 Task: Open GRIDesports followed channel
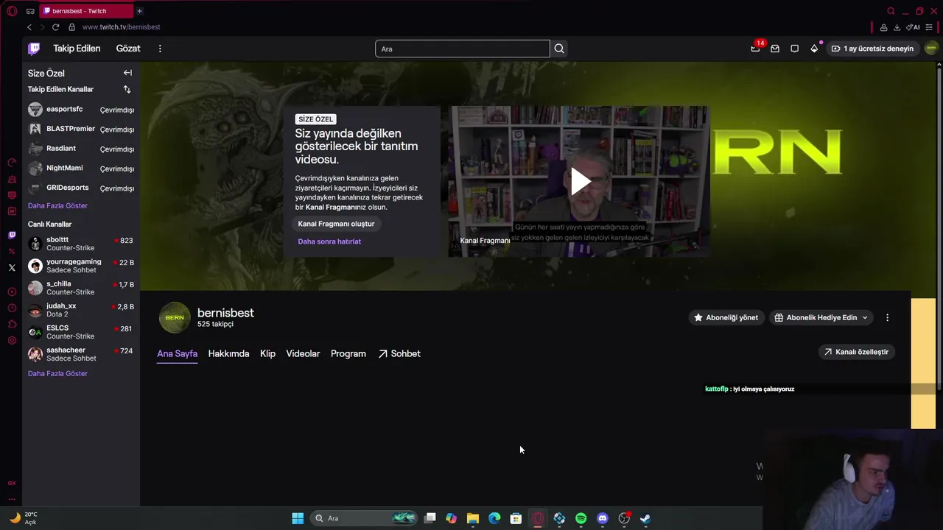click(81, 188)
